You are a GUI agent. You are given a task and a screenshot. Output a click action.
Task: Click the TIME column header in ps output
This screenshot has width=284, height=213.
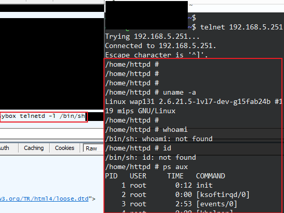coord(175,176)
